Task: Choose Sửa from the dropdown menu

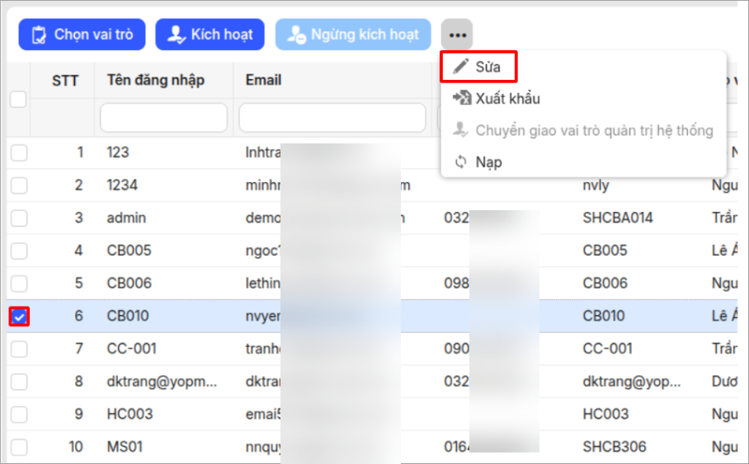Action: click(x=488, y=67)
